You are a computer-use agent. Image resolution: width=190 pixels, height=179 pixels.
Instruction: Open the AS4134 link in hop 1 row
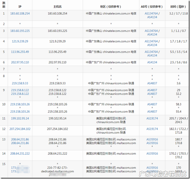click(152, 17)
